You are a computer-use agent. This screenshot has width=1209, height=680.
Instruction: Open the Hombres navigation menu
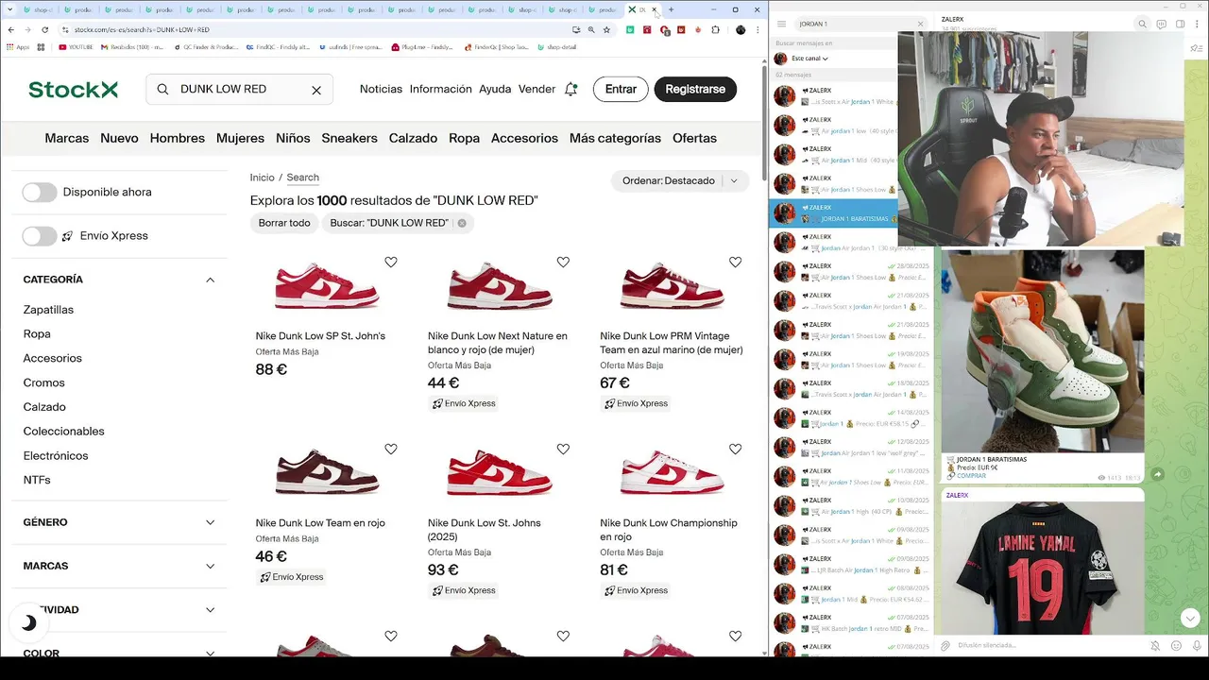(x=178, y=138)
